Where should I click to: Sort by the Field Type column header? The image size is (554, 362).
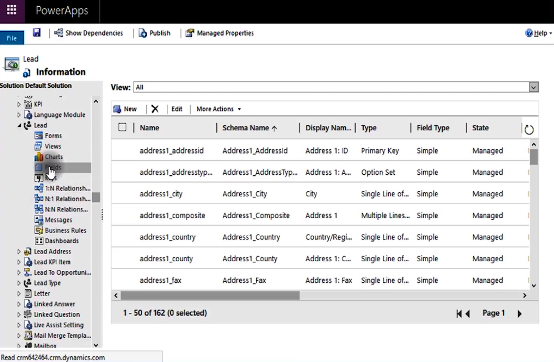433,128
